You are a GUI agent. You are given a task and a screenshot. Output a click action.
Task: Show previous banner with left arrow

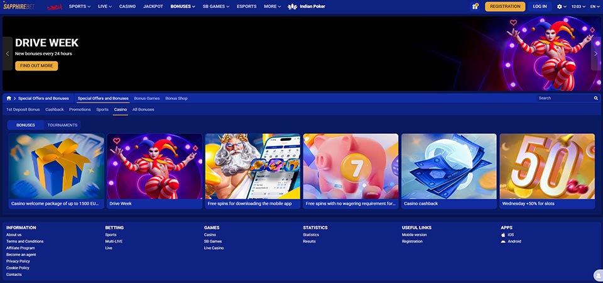[x=8, y=53]
